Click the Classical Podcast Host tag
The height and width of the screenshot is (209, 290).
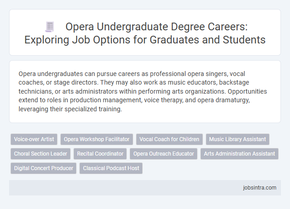tap(111, 168)
